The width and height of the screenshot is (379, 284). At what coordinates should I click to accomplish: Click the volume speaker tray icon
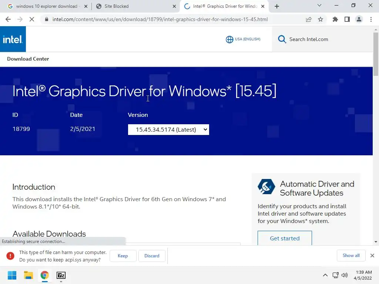point(345,275)
